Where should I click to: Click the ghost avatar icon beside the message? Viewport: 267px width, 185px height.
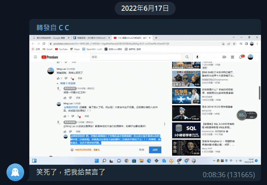pyautogui.click(x=15, y=172)
